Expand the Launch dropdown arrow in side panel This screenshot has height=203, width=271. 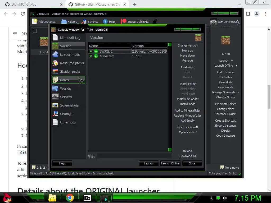(232, 61)
